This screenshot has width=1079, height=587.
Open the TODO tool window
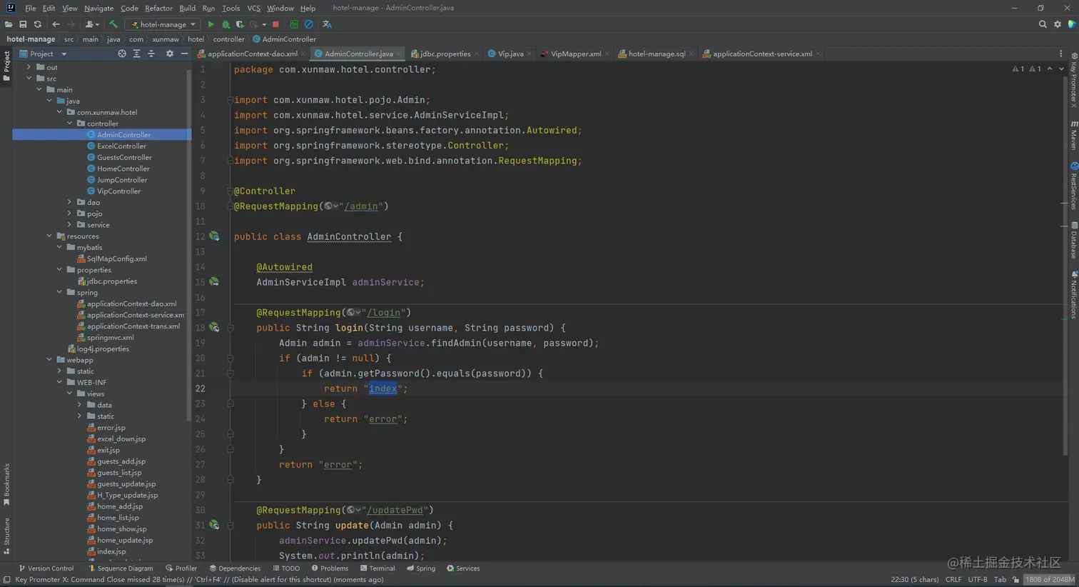click(286, 568)
